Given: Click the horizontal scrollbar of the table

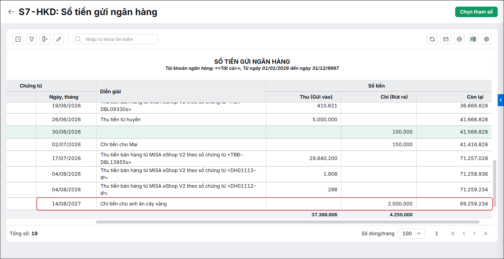Looking at the screenshot, I should tap(288, 222).
